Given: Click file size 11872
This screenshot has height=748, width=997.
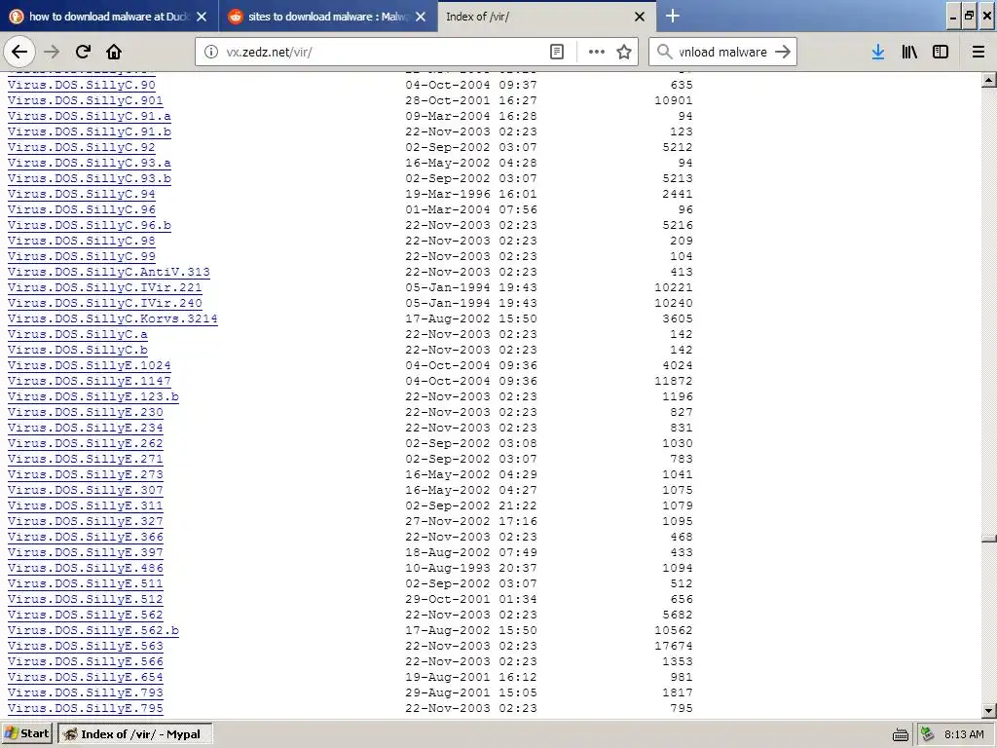Looking at the screenshot, I should pos(674,381).
